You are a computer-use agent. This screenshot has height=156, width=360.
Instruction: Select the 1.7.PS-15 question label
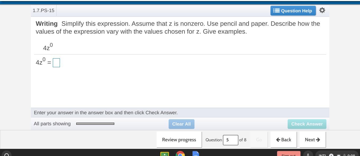pos(44,11)
